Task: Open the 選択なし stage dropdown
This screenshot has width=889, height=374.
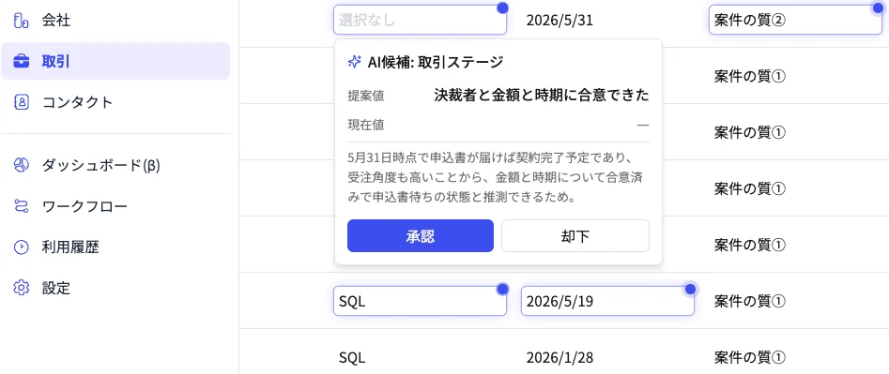Action: pos(420,20)
